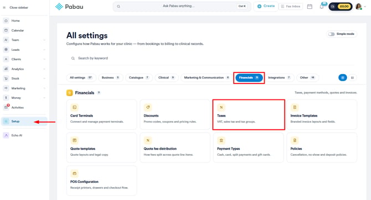
Task: Click the Stock cart icon
Action: (x=6, y=78)
